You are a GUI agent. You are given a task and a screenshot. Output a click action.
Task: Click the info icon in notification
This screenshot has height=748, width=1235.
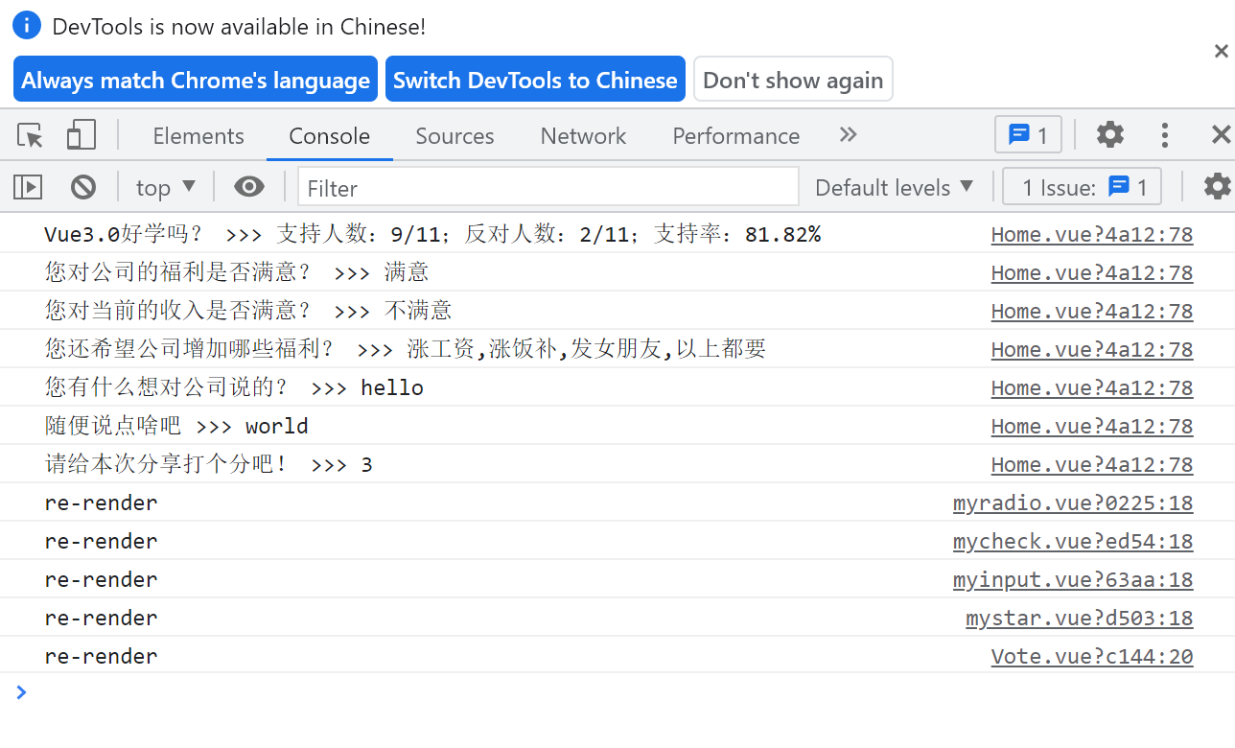28,26
